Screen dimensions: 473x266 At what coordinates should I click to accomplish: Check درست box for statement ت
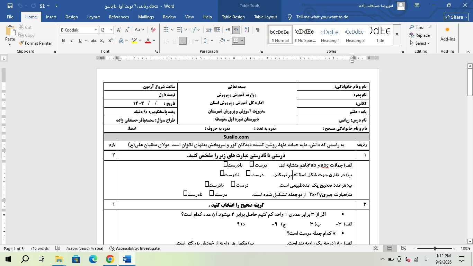pyautogui.click(x=212, y=193)
